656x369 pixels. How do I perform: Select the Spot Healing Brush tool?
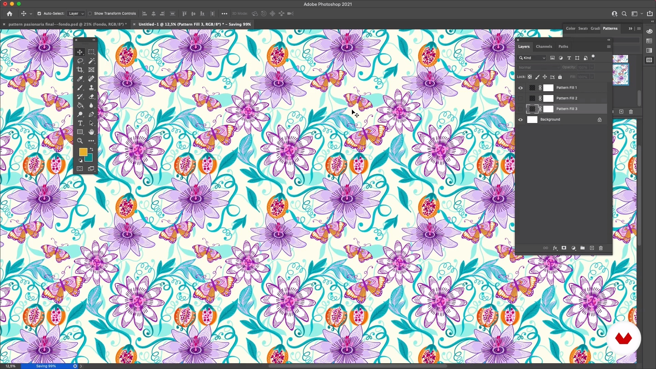[91, 79]
